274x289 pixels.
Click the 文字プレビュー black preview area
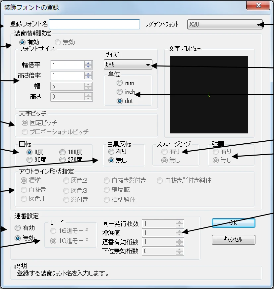click(209, 95)
